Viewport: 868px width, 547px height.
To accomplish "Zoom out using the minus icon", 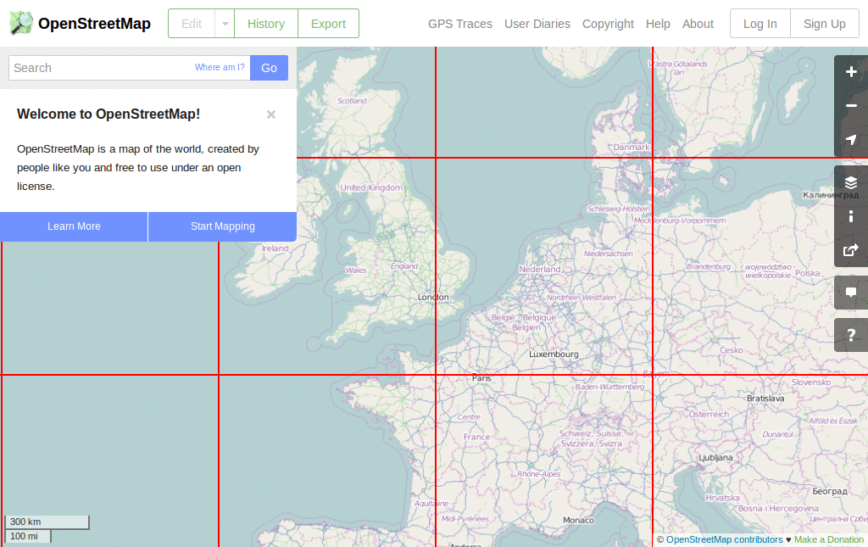I will [850, 106].
